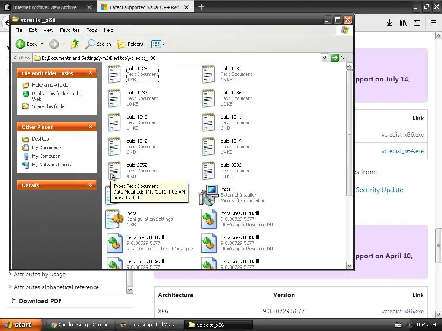
Task: Click the file list scroll-up arrow
Action: pyautogui.click(x=349, y=66)
